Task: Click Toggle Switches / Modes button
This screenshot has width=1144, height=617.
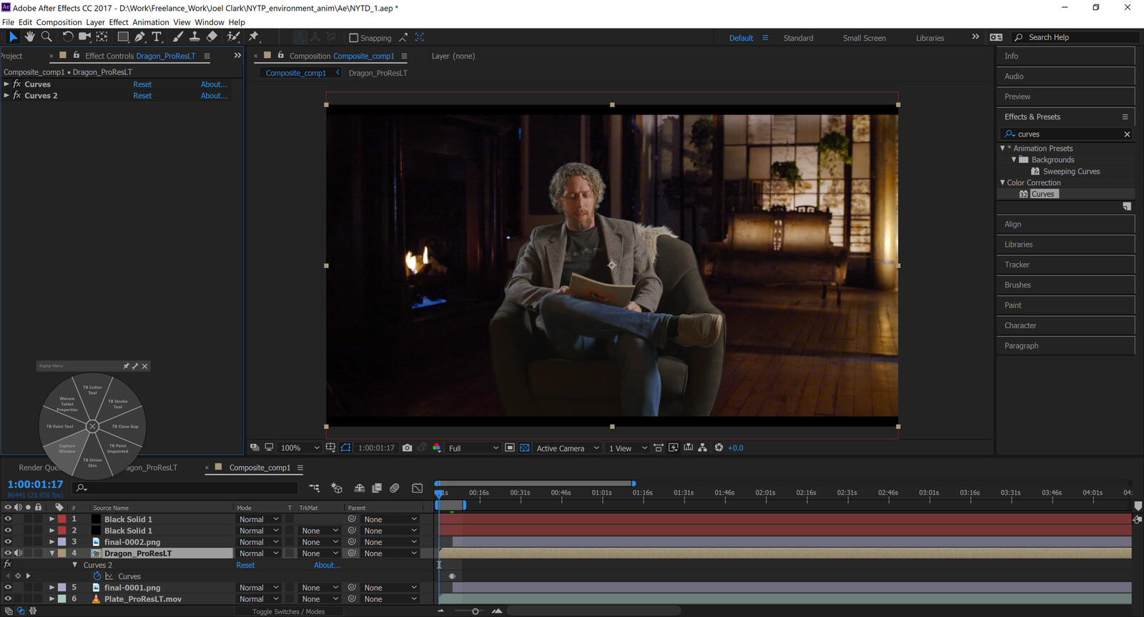Action: point(289,611)
